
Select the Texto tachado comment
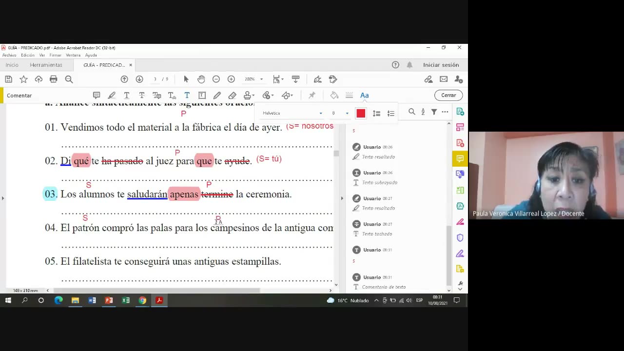click(396, 229)
